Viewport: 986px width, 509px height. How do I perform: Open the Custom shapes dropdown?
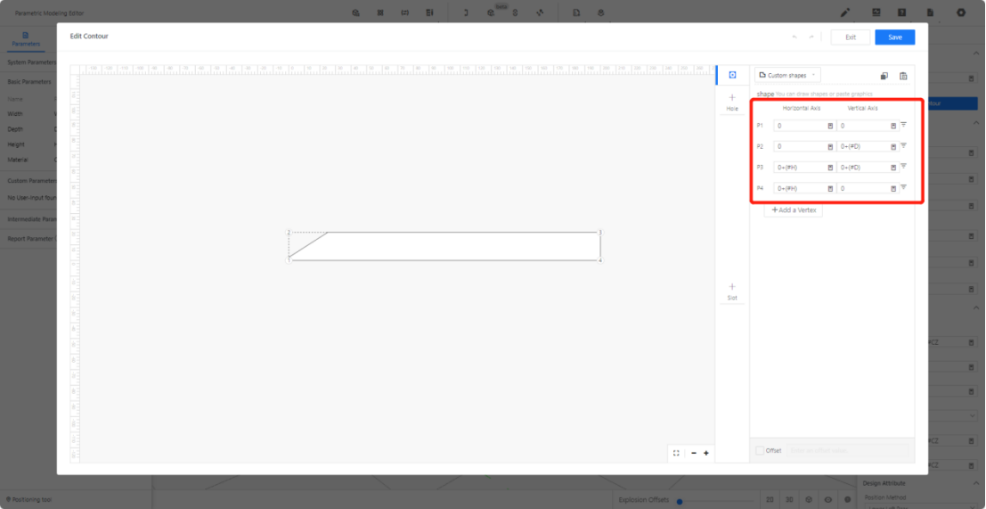tap(787, 76)
